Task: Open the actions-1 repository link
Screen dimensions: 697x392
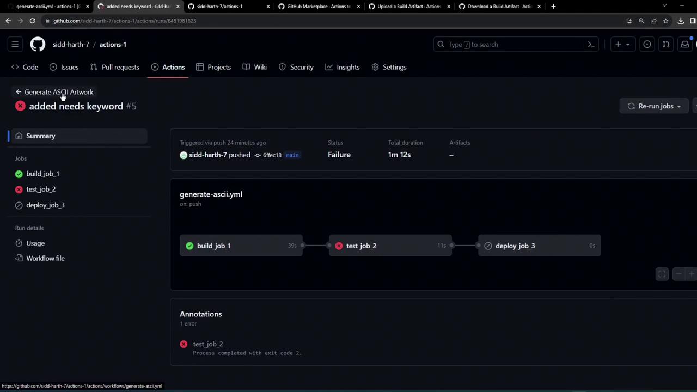Action: tap(113, 45)
